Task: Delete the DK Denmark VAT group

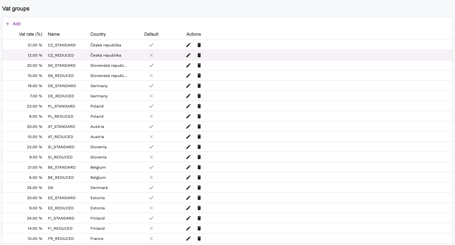Action: [199, 188]
